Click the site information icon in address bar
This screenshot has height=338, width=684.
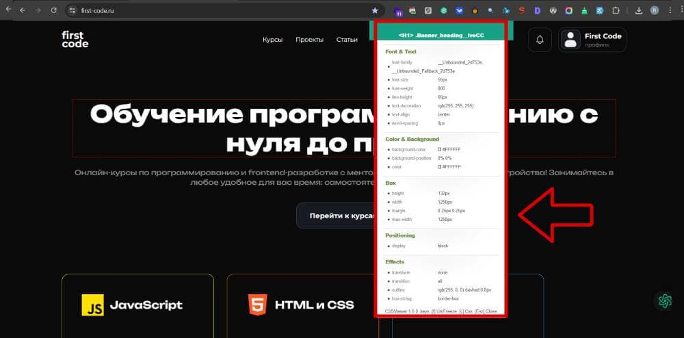pos(73,11)
